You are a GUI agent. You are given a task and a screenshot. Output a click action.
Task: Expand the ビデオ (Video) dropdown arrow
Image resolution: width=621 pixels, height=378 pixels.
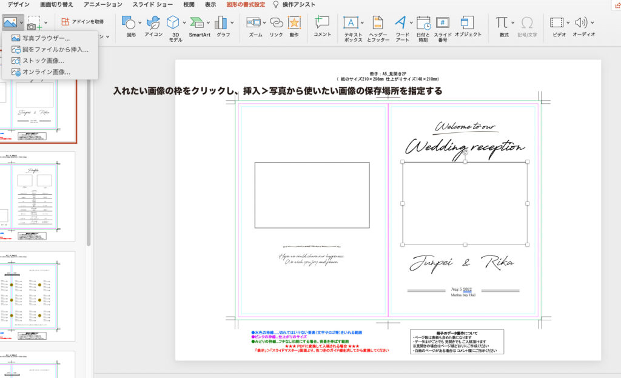tap(568, 23)
